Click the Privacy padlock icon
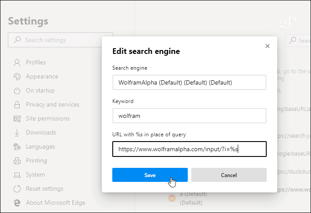 [17, 105]
